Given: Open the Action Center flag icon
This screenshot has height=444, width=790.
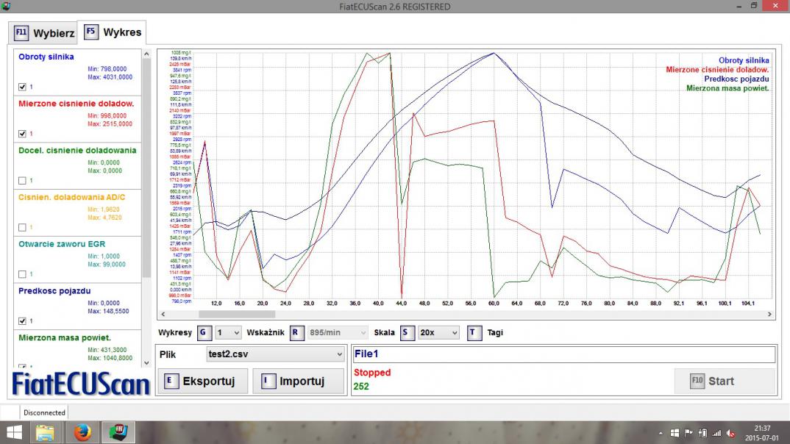Looking at the screenshot, I should point(688,433).
